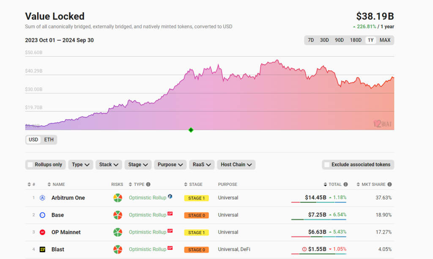The height and width of the screenshot is (259, 433).
Task: Click the warning icon beside Blast's total
Action: (304, 249)
